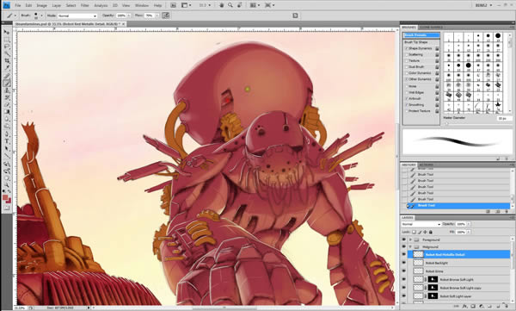Viewport: 516px width, 311px height.
Task: Select the Hand tool in application bar
Action: click(x=222, y=5)
